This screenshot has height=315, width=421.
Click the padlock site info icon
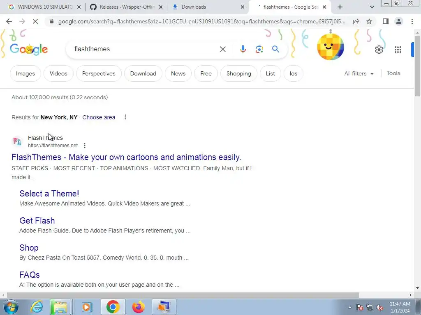pos(52,21)
